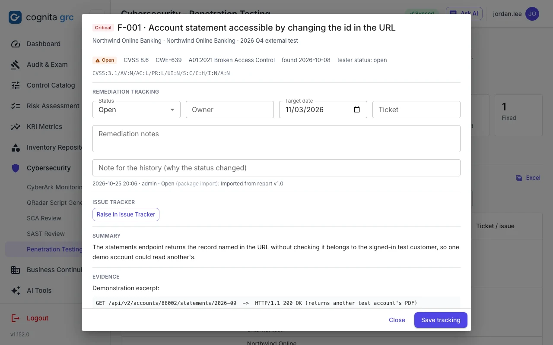Click A01:2021 Broken Access Control text
This screenshot has height=345, width=553.
click(232, 60)
